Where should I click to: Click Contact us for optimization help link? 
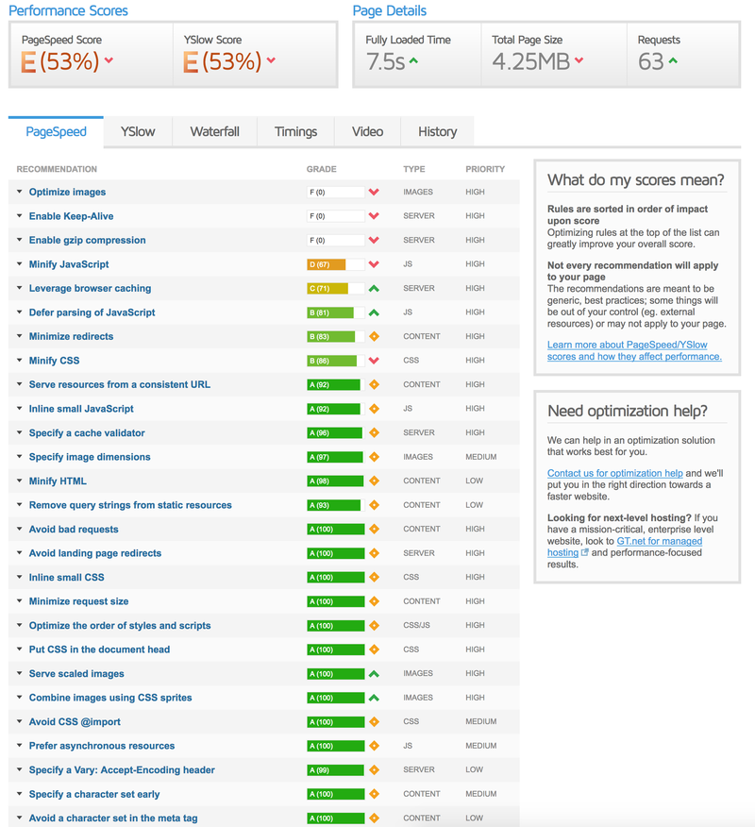[x=614, y=473]
